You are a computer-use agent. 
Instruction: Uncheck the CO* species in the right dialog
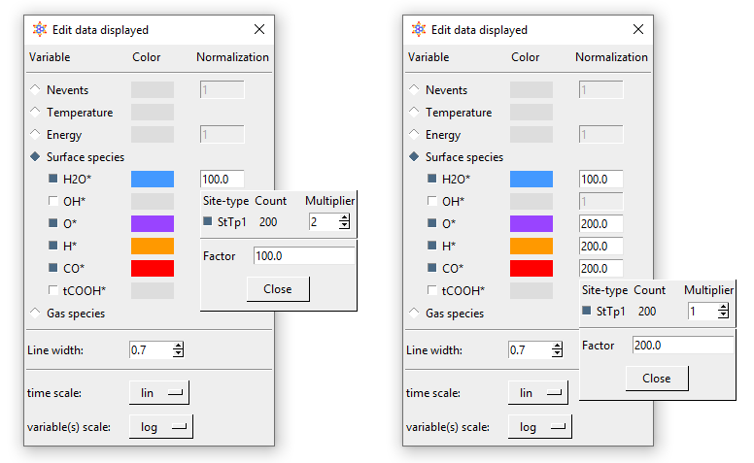click(433, 268)
